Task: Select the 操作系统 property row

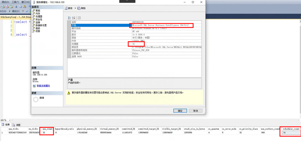Action: [136, 28]
